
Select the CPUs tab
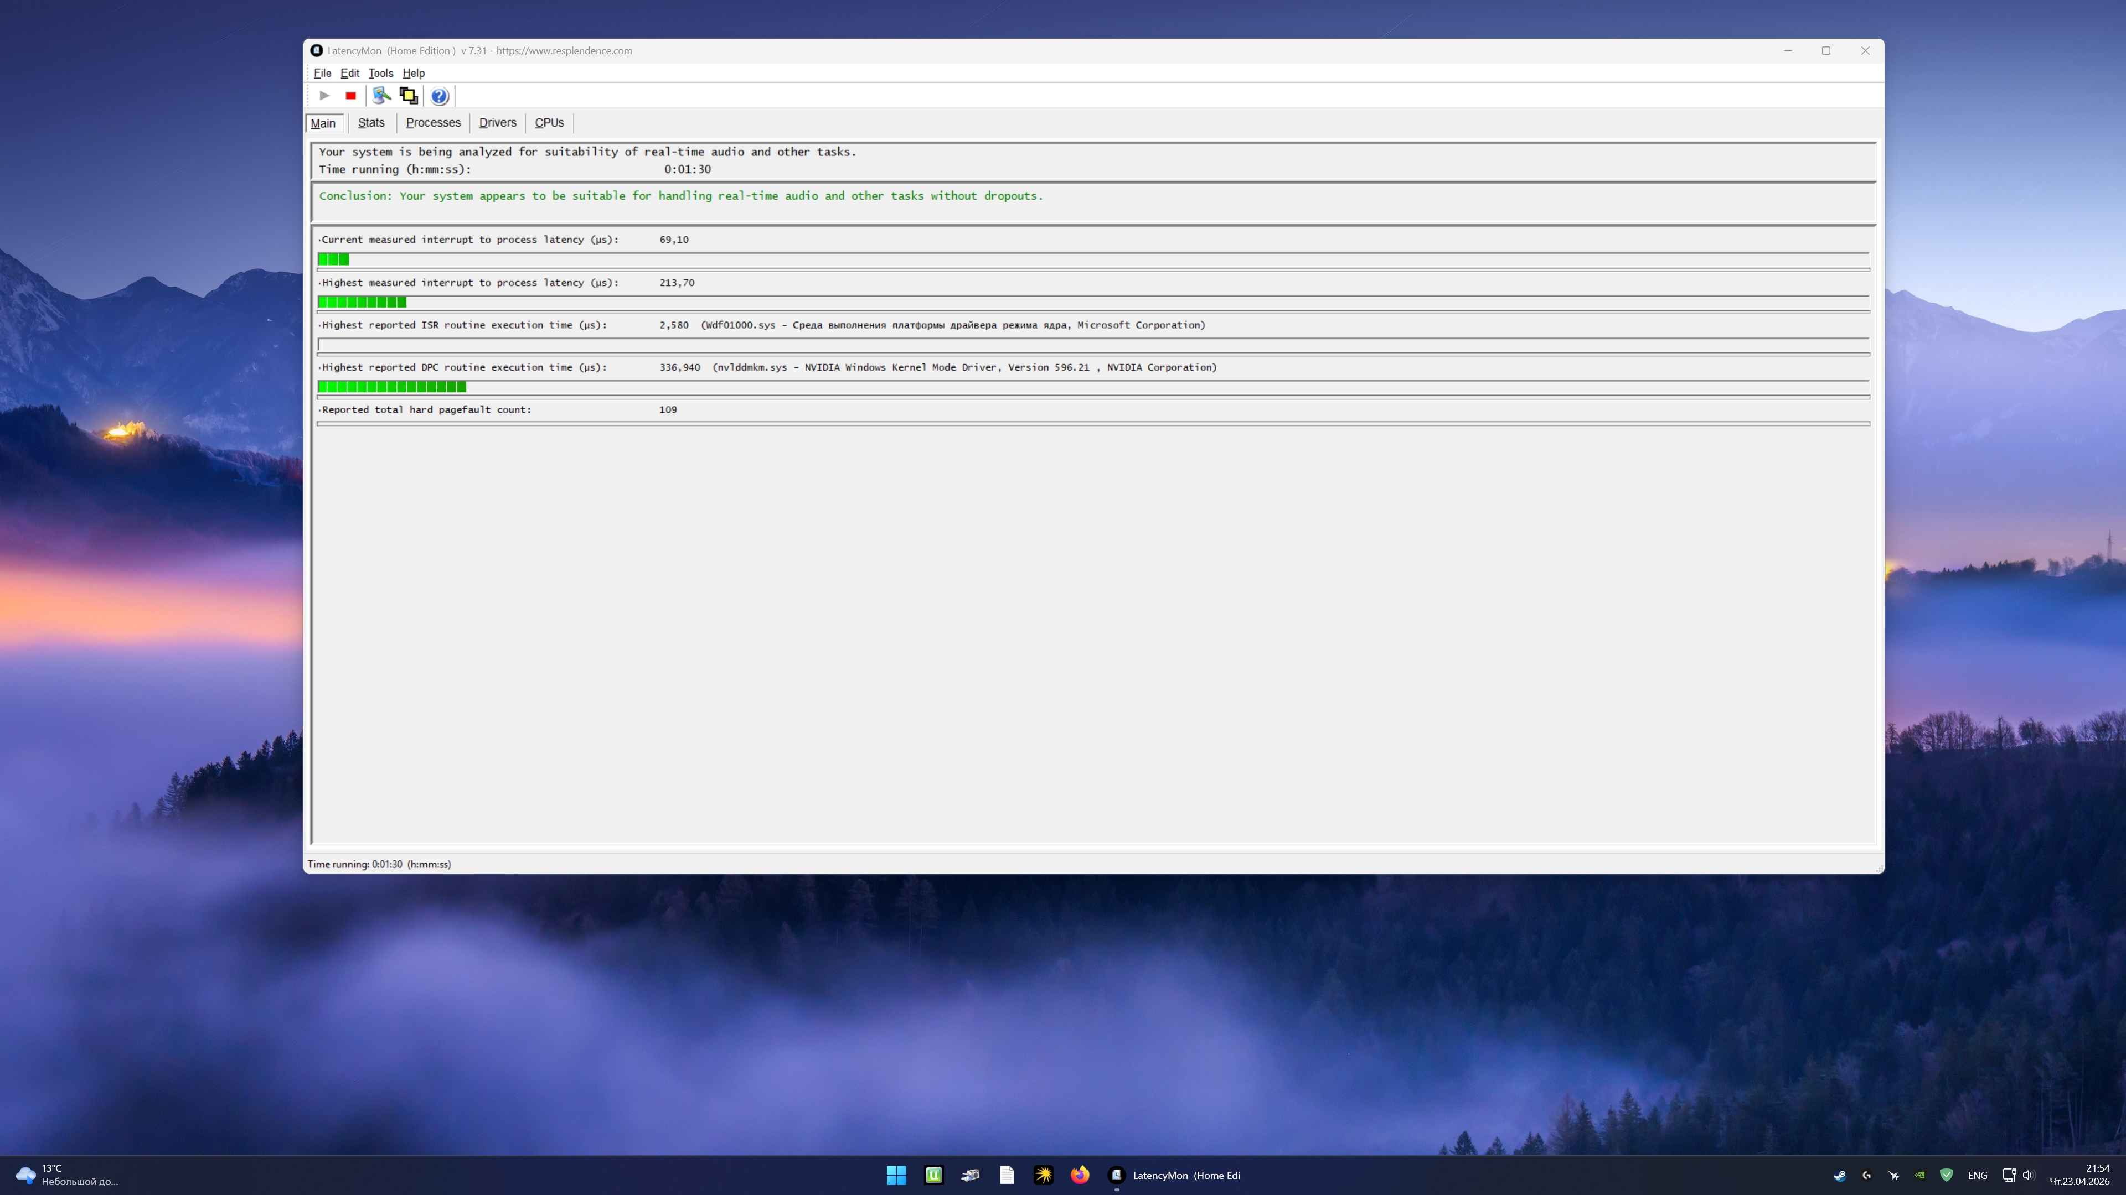click(549, 123)
